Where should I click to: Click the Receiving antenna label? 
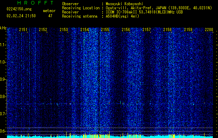tap(80, 16)
